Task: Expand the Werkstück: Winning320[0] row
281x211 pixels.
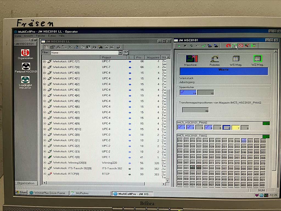Action: [x=45, y=163]
